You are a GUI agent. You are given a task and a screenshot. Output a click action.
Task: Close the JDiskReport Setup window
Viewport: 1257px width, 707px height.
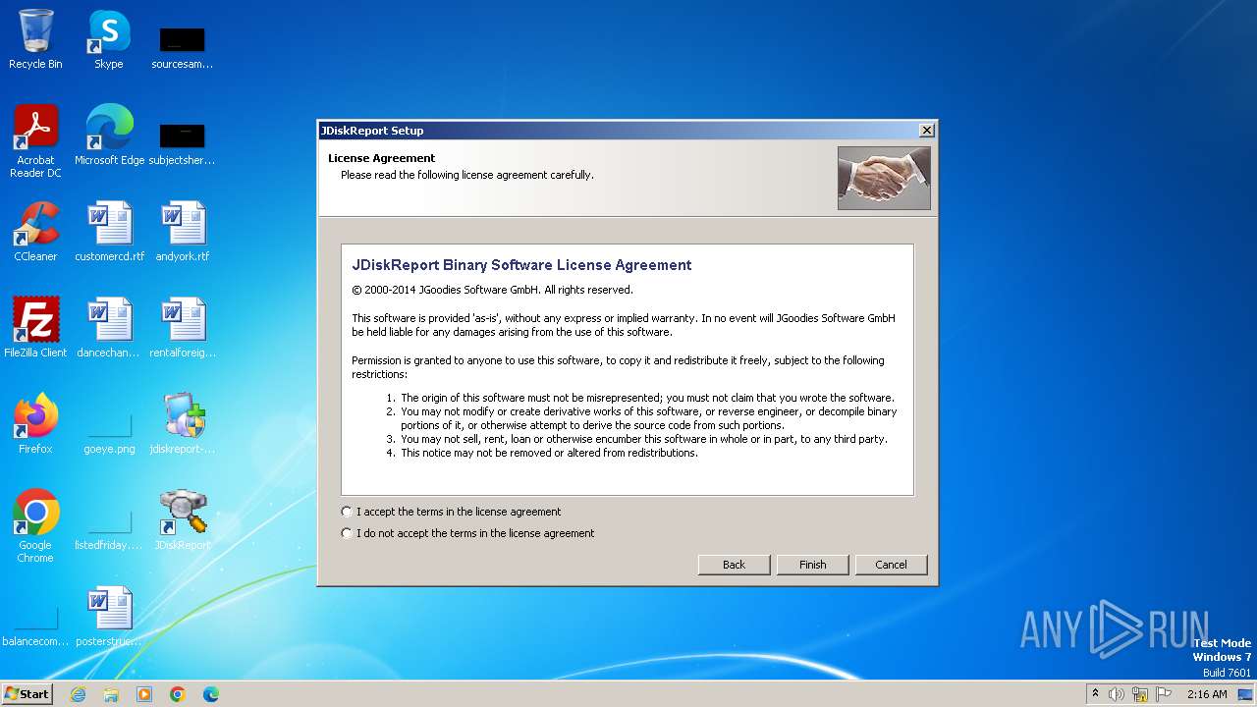coord(926,131)
